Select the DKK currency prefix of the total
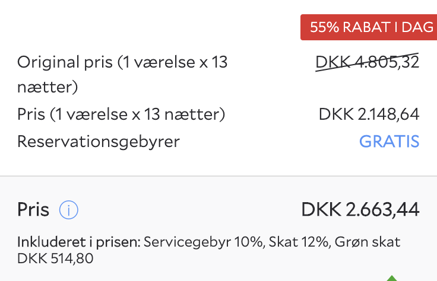The image size is (437, 281). tap(321, 209)
